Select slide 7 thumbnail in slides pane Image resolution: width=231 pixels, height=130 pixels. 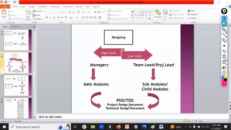pyautogui.click(x=18, y=86)
